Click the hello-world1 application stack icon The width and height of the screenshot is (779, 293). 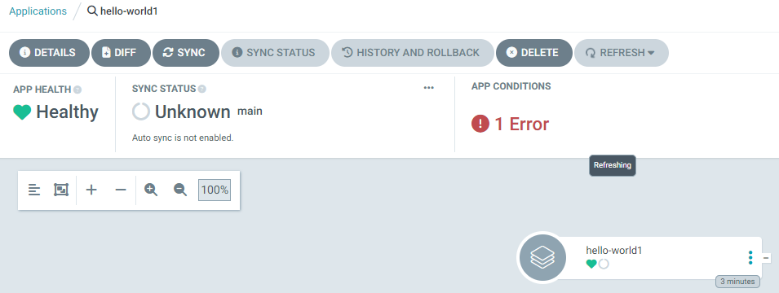[542, 258]
